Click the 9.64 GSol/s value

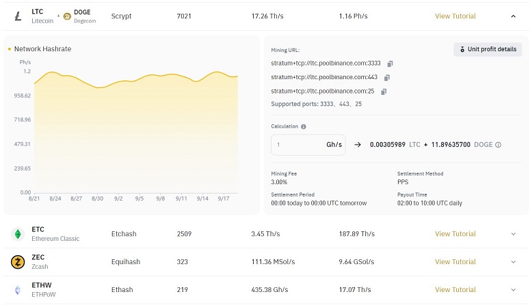356,262
